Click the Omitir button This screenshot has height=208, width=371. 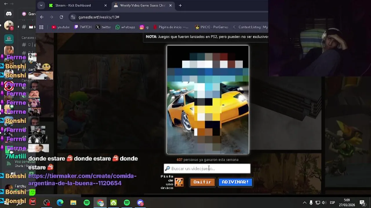click(202, 182)
